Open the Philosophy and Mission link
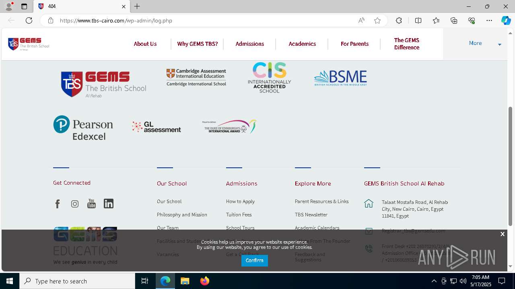The height and width of the screenshot is (289, 515). [182, 215]
